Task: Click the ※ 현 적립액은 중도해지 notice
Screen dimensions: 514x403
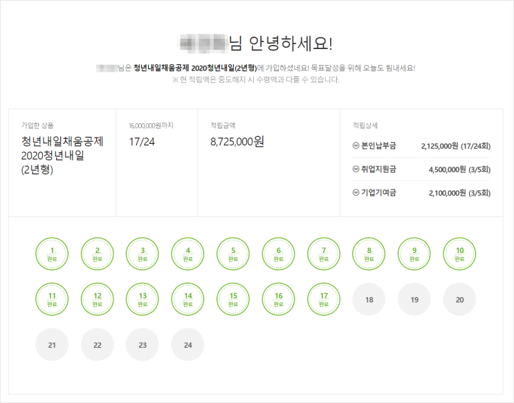Action: (256, 79)
